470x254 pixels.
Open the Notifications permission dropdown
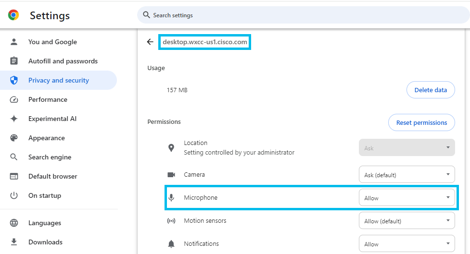click(x=407, y=243)
